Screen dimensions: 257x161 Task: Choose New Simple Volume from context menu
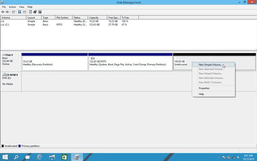tap(214, 65)
